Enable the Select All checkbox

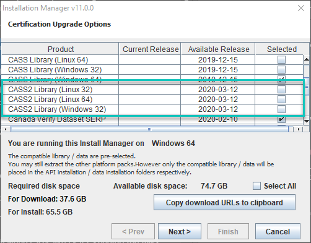click(x=256, y=186)
